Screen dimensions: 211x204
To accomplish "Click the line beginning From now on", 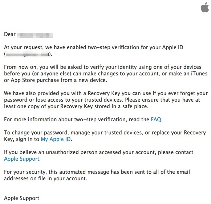I will click(103, 67).
